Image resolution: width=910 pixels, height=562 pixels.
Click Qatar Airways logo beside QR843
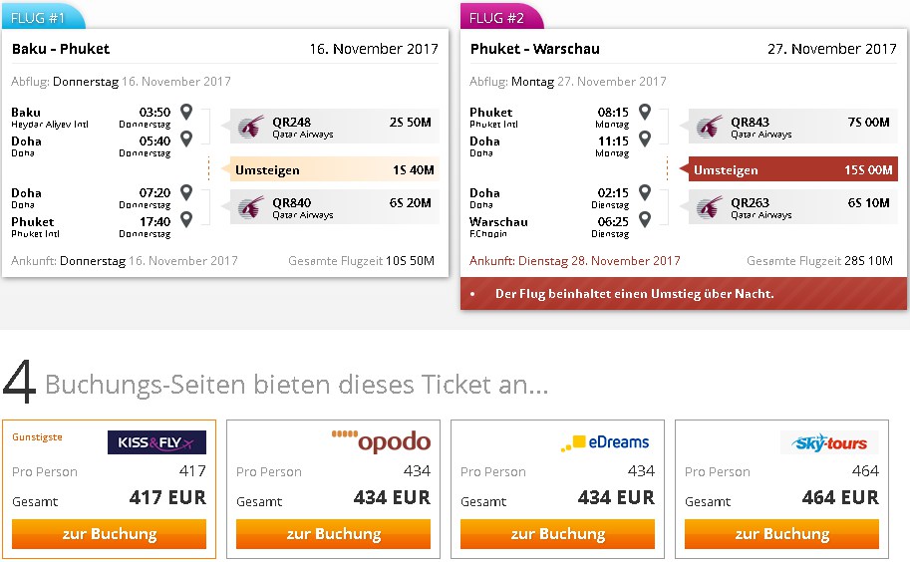tap(710, 127)
